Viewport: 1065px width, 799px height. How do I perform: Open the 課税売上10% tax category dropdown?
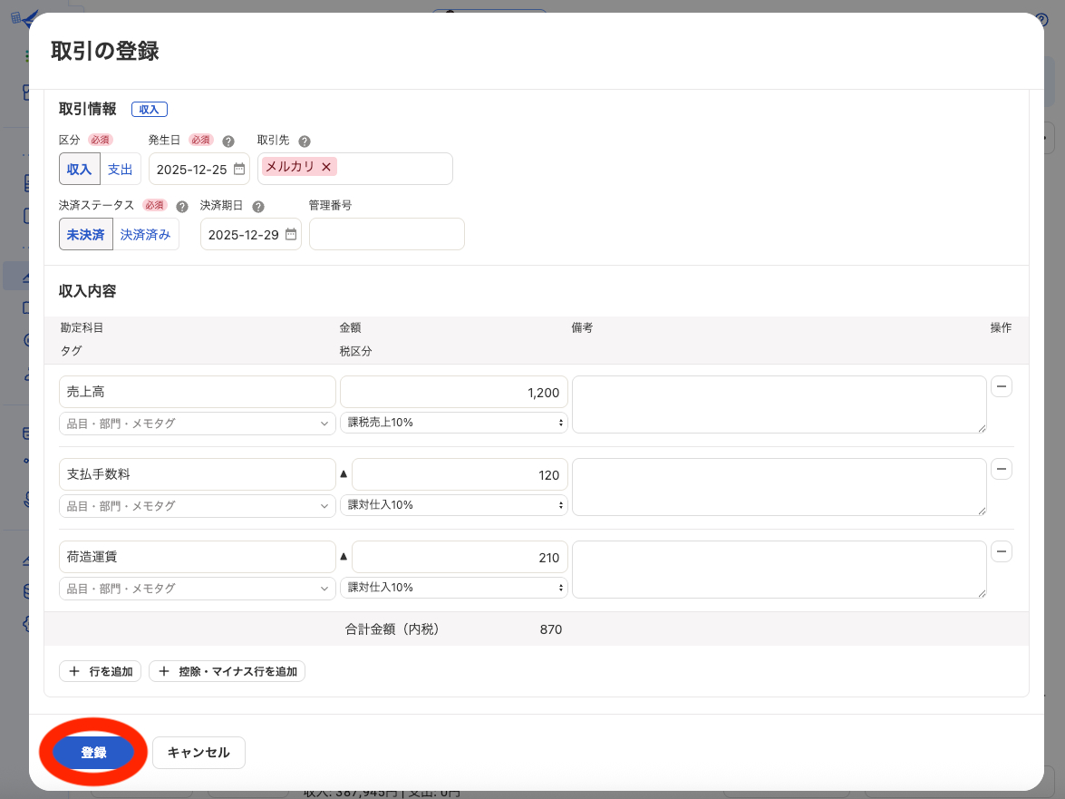click(x=453, y=423)
